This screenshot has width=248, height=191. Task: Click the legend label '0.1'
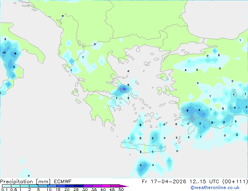pos(4,189)
